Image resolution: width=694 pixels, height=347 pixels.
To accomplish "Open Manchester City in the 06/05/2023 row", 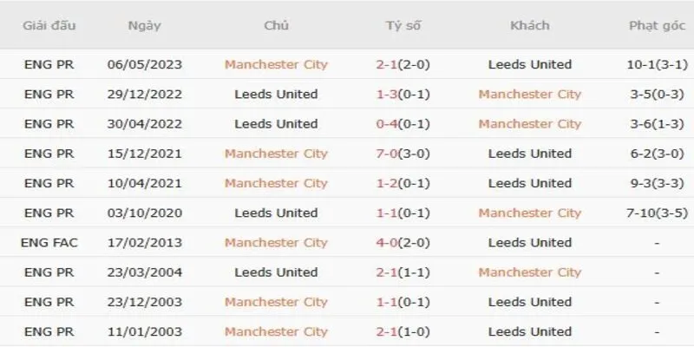I will pyautogui.click(x=276, y=64).
